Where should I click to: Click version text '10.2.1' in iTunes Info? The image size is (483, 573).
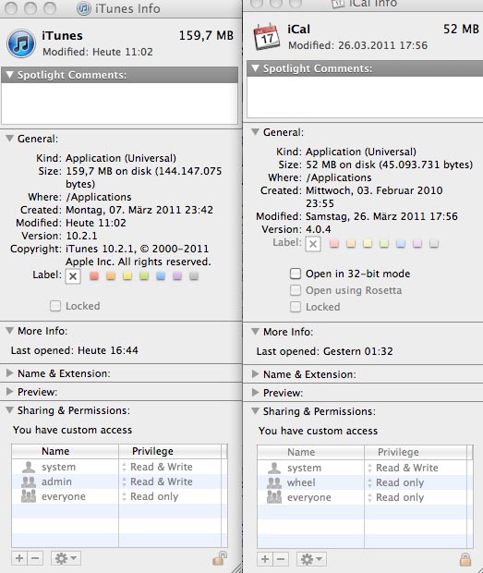(x=82, y=236)
